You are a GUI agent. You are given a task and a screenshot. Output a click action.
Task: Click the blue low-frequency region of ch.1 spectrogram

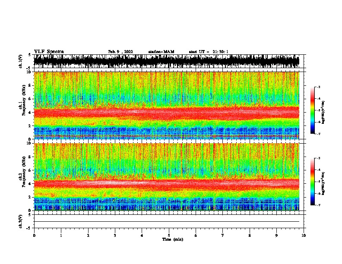166,132
